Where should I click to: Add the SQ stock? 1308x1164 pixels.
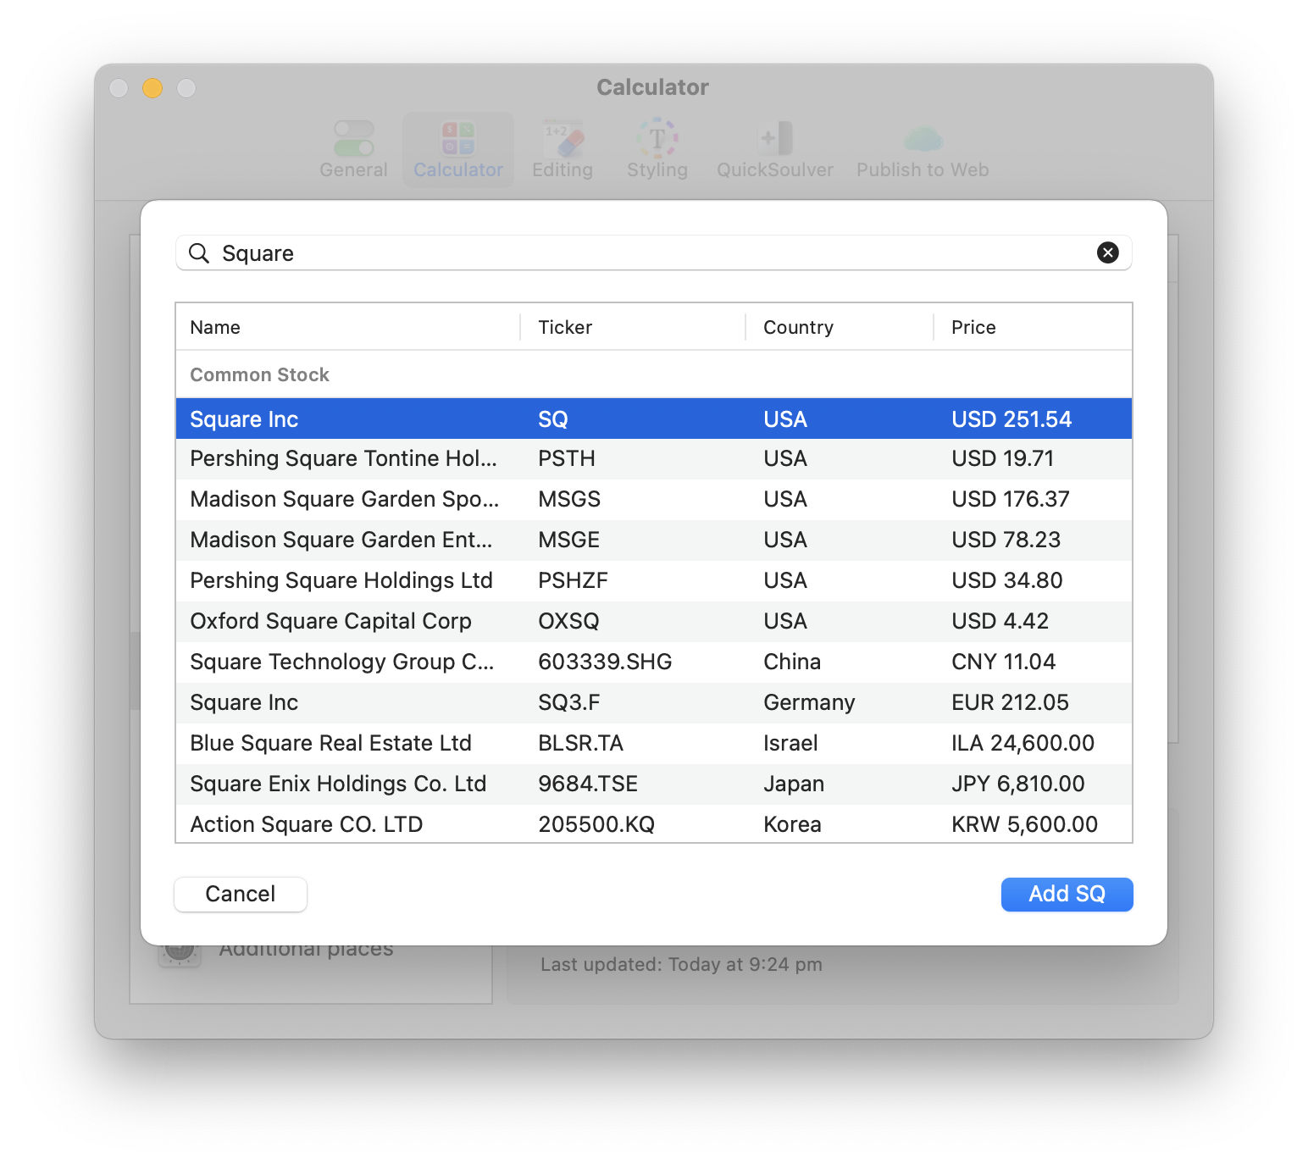tap(1067, 894)
